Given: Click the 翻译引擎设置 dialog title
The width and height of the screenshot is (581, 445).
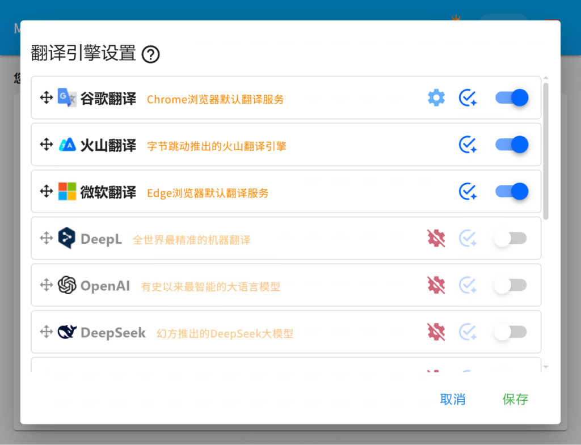Looking at the screenshot, I should (83, 53).
